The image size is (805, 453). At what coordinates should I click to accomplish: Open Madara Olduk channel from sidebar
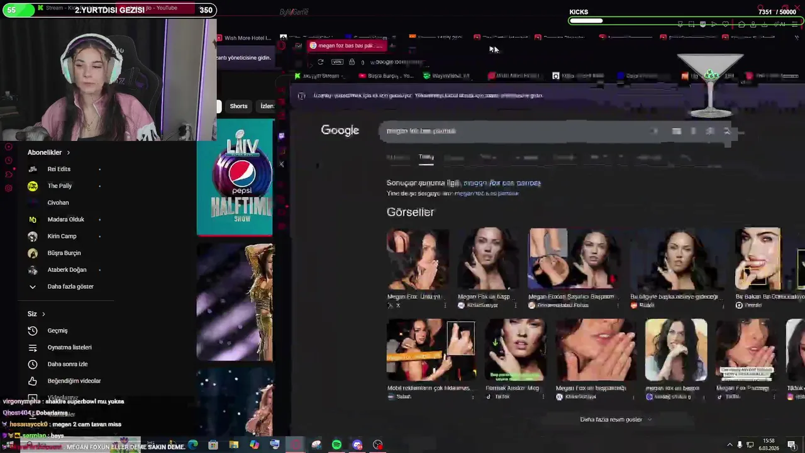(65, 220)
